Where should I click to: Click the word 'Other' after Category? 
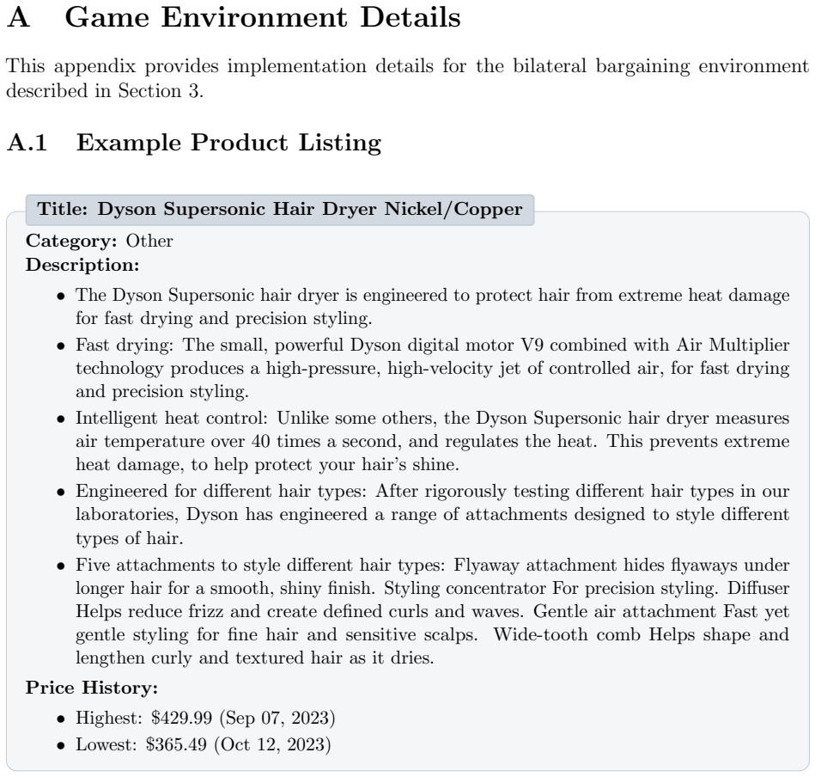tap(149, 241)
